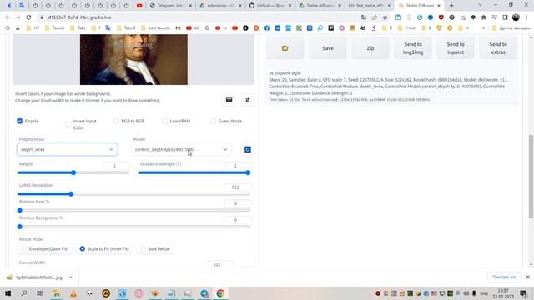Click the Remove Near % slider
534x300 pixels.
point(133,210)
